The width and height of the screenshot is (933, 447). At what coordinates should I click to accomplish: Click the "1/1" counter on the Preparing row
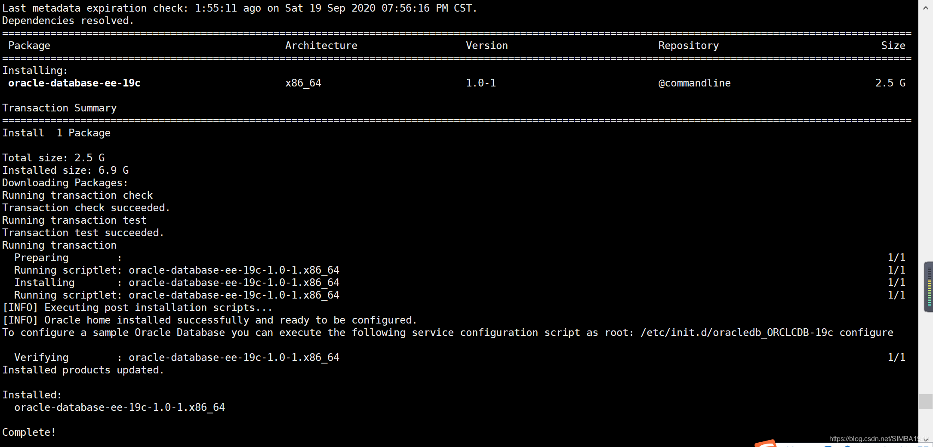point(896,258)
